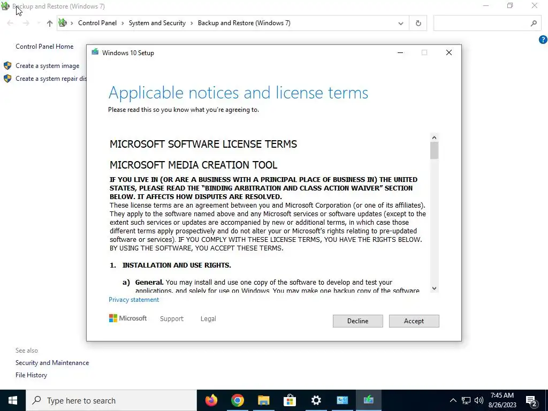Screen dimensions: 548x411
Task: Select Control Panel breadcrumb
Action: point(97,23)
